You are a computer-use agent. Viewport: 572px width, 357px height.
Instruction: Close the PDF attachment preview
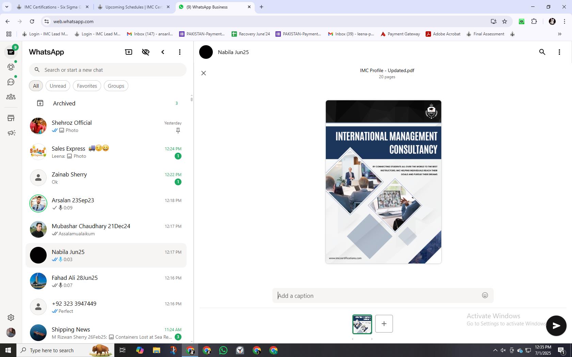(x=204, y=73)
